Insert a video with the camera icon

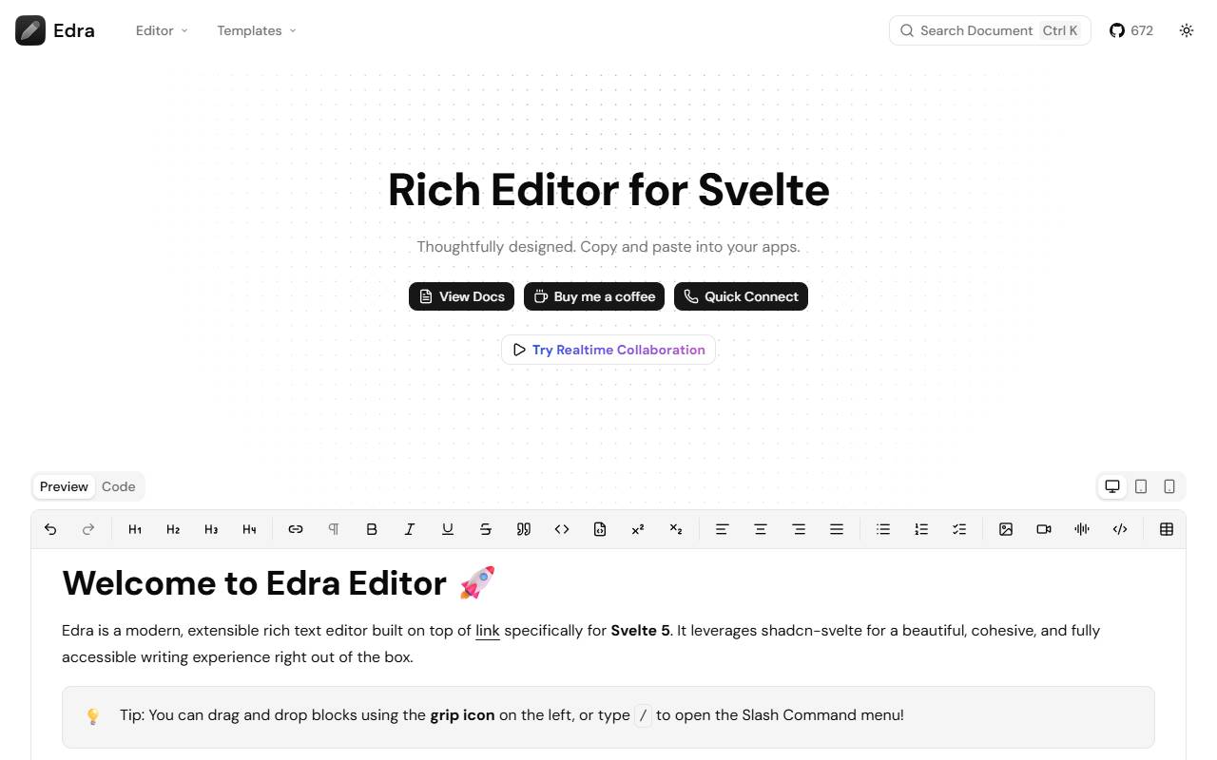(x=1044, y=529)
